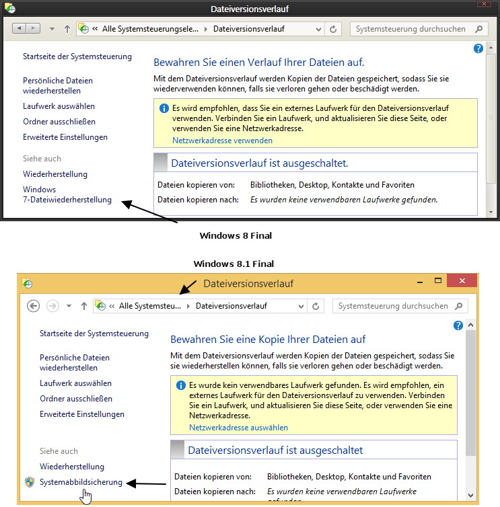The height and width of the screenshot is (507, 500).
Task: Click breadcrumb chevrons '«' in Windows 8.1 address bar
Action: 112,306
